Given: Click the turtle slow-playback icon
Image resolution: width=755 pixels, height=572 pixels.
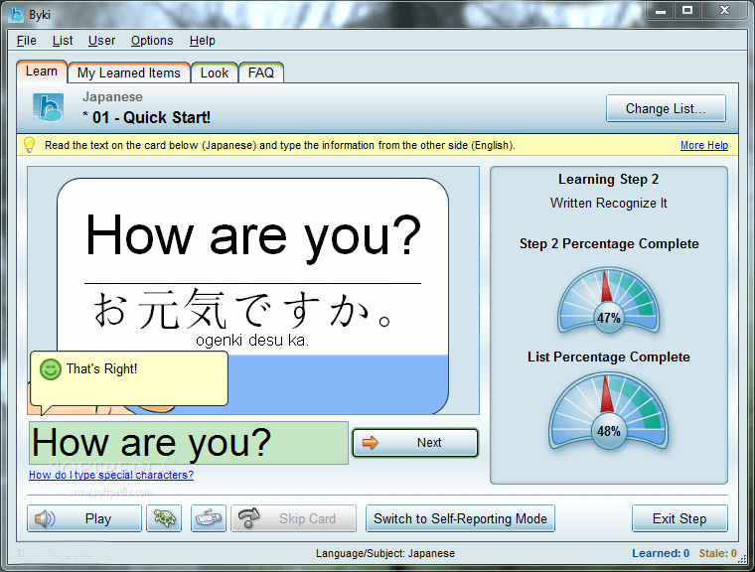Looking at the screenshot, I should click(164, 518).
